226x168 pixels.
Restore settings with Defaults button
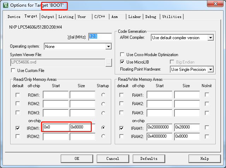[149, 158]
